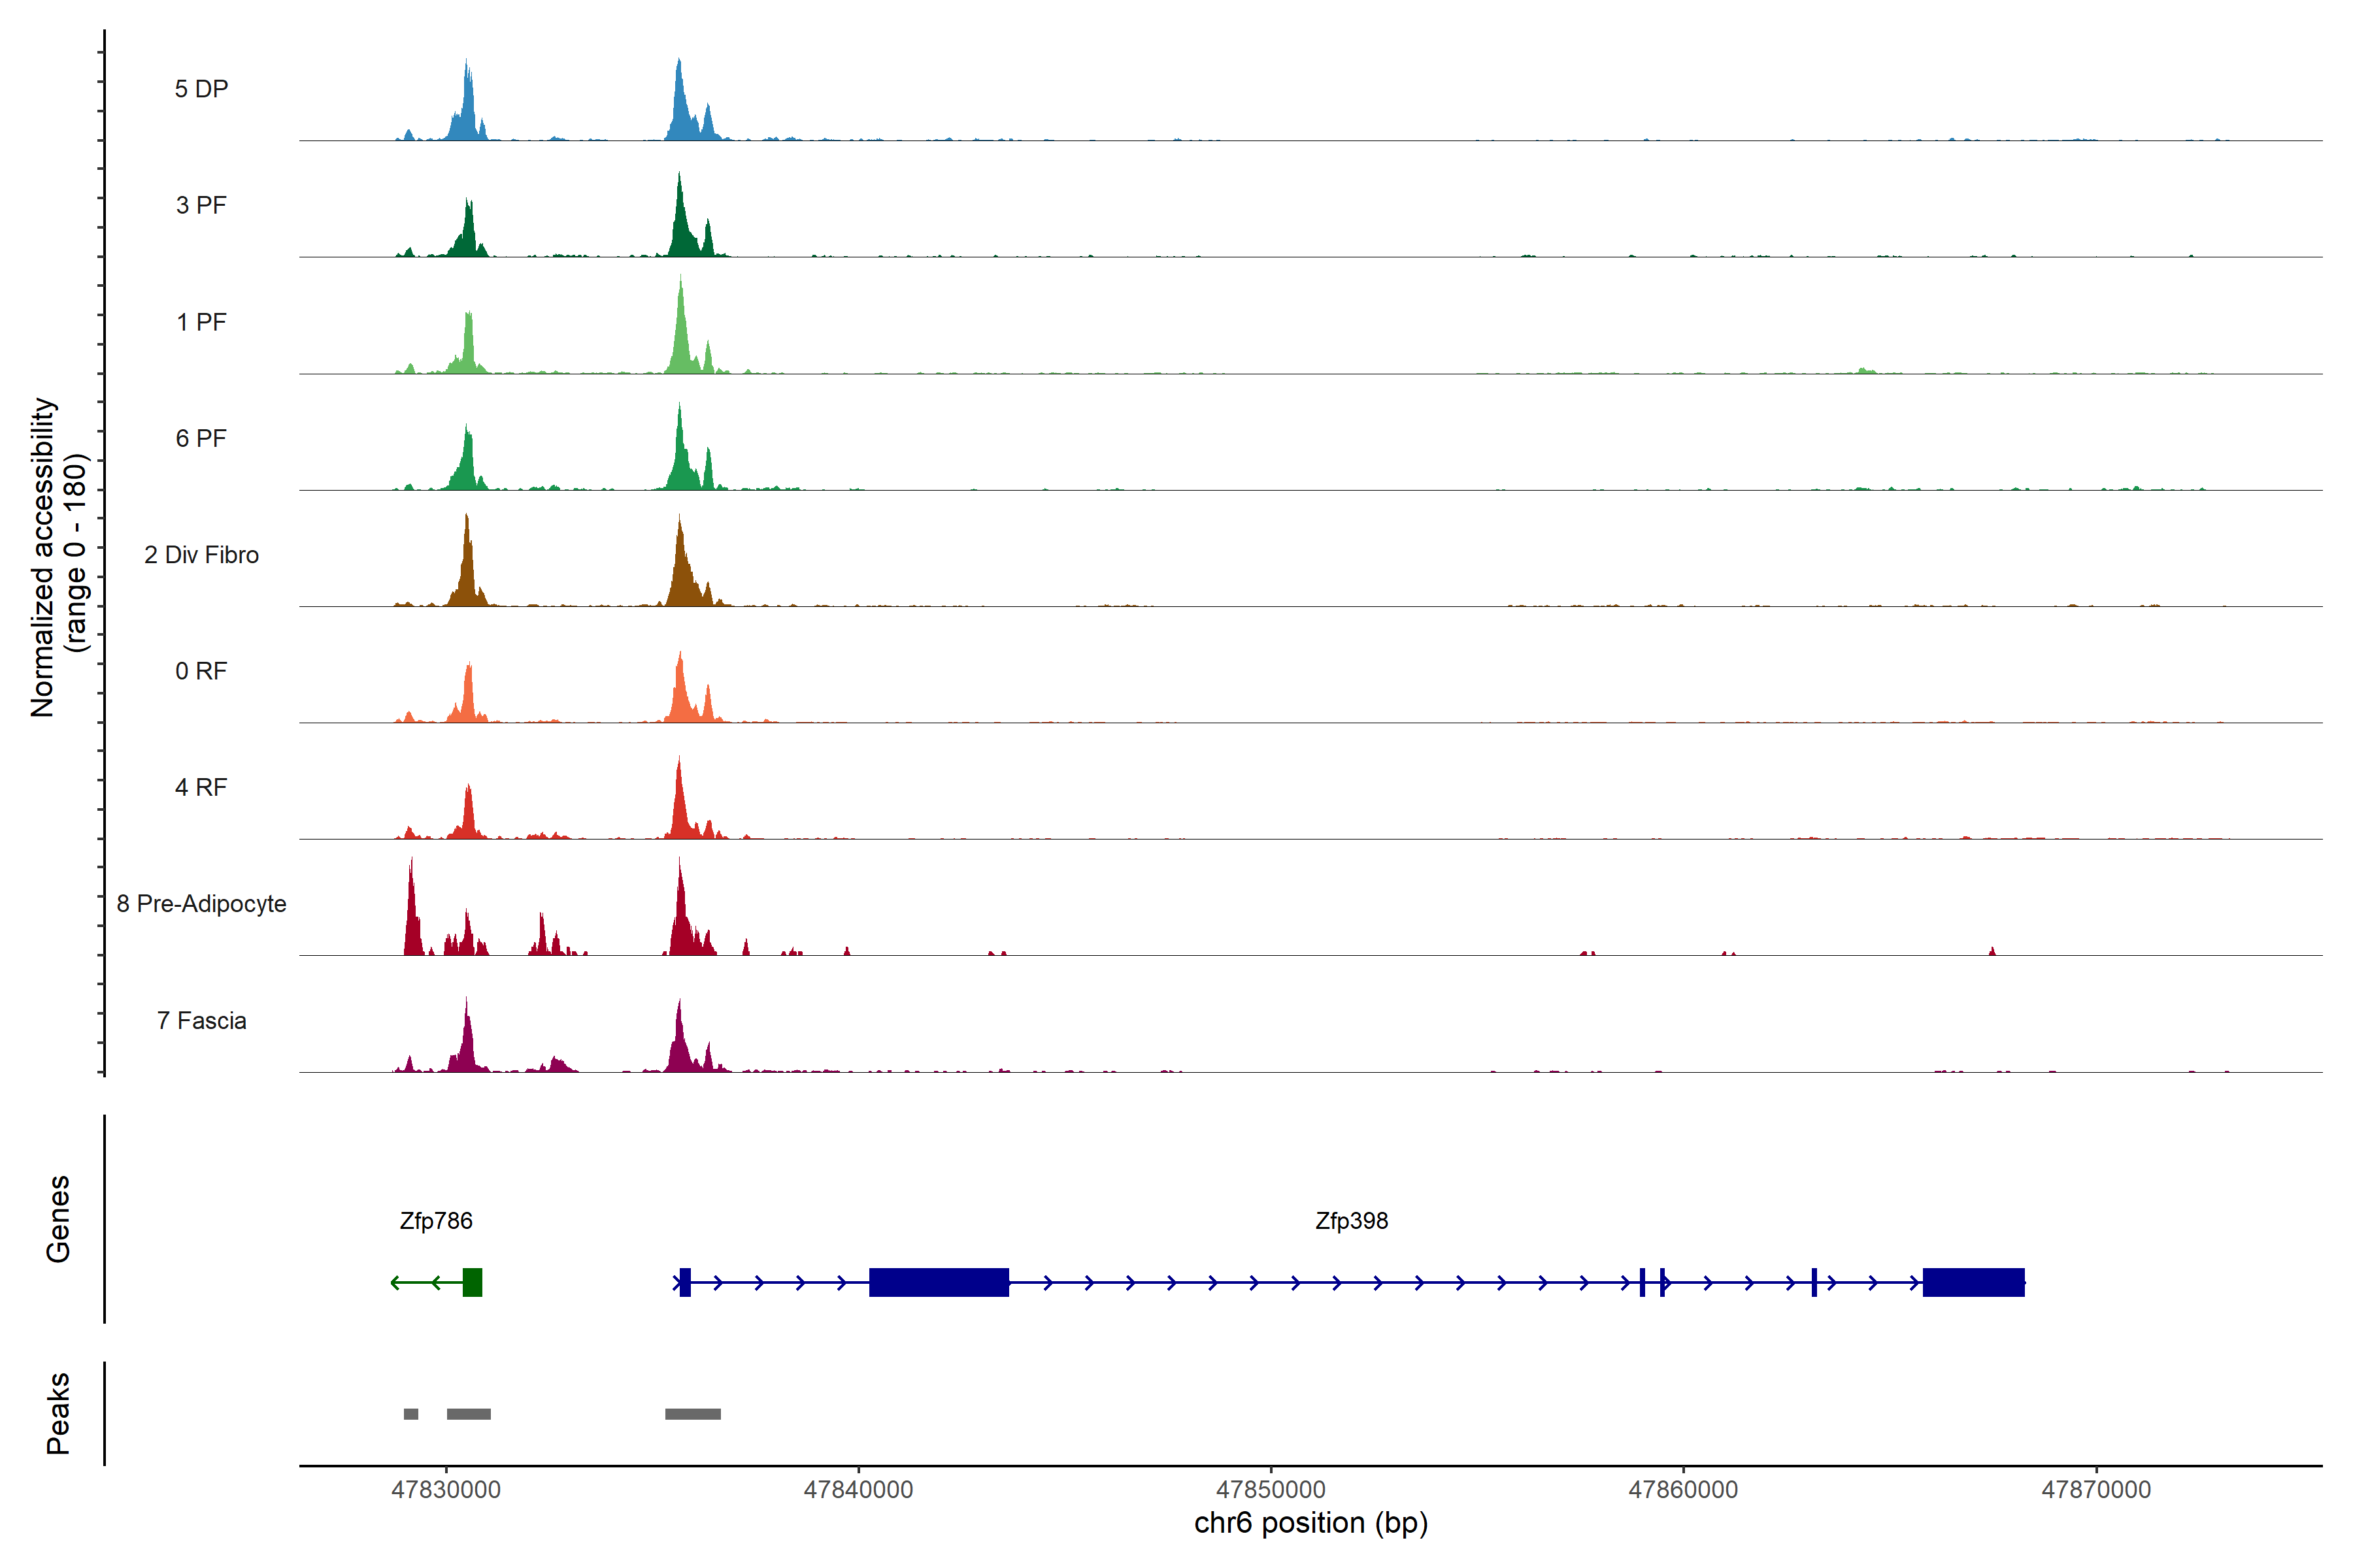Click the largest Zfp398 exon near 47840000

[x=939, y=1282]
